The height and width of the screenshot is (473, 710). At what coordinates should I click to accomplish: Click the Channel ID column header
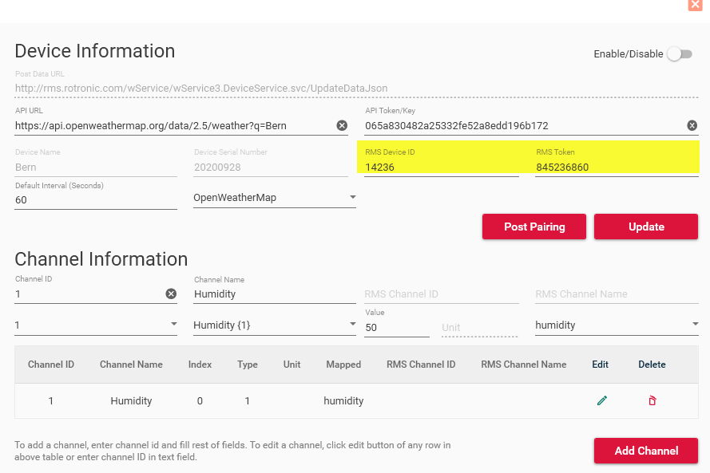point(51,365)
